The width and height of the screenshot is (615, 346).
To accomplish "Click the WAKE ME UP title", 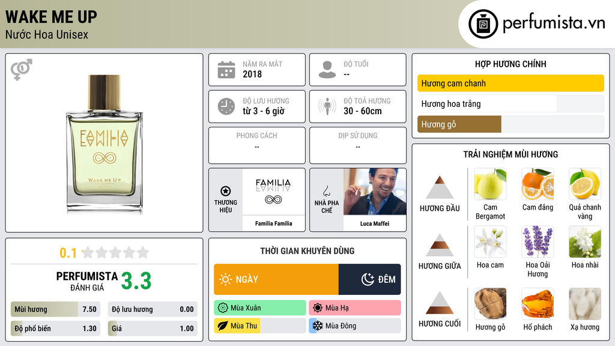I will click(51, 17).
